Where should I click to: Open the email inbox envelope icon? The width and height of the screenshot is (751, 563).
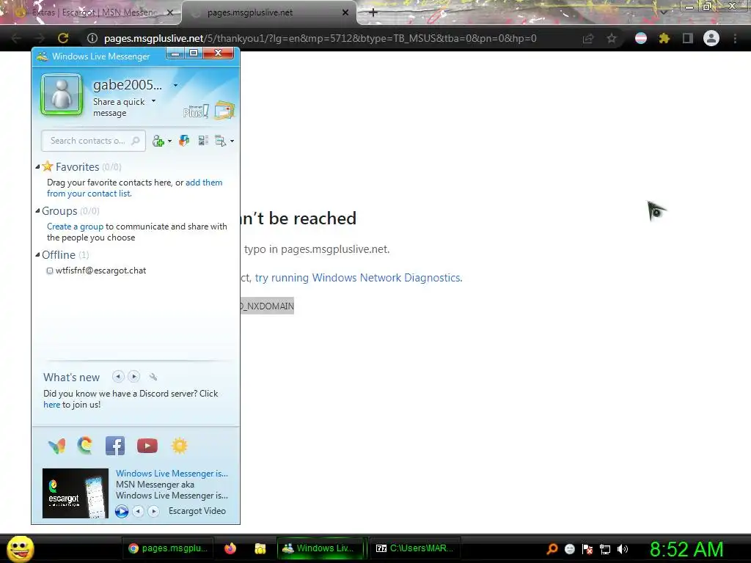click(224, 110)
